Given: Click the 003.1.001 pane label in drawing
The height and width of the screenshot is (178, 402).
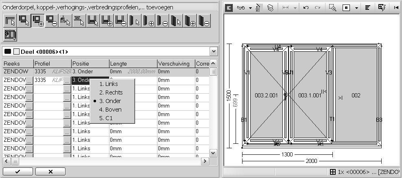Looking at the screenshot, I should point(310,95).
